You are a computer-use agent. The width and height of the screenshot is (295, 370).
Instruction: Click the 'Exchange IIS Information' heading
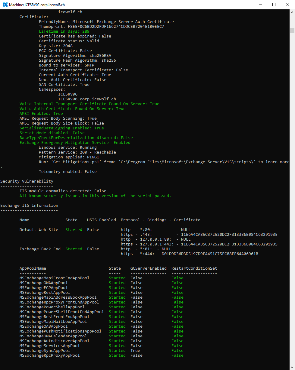29,206
